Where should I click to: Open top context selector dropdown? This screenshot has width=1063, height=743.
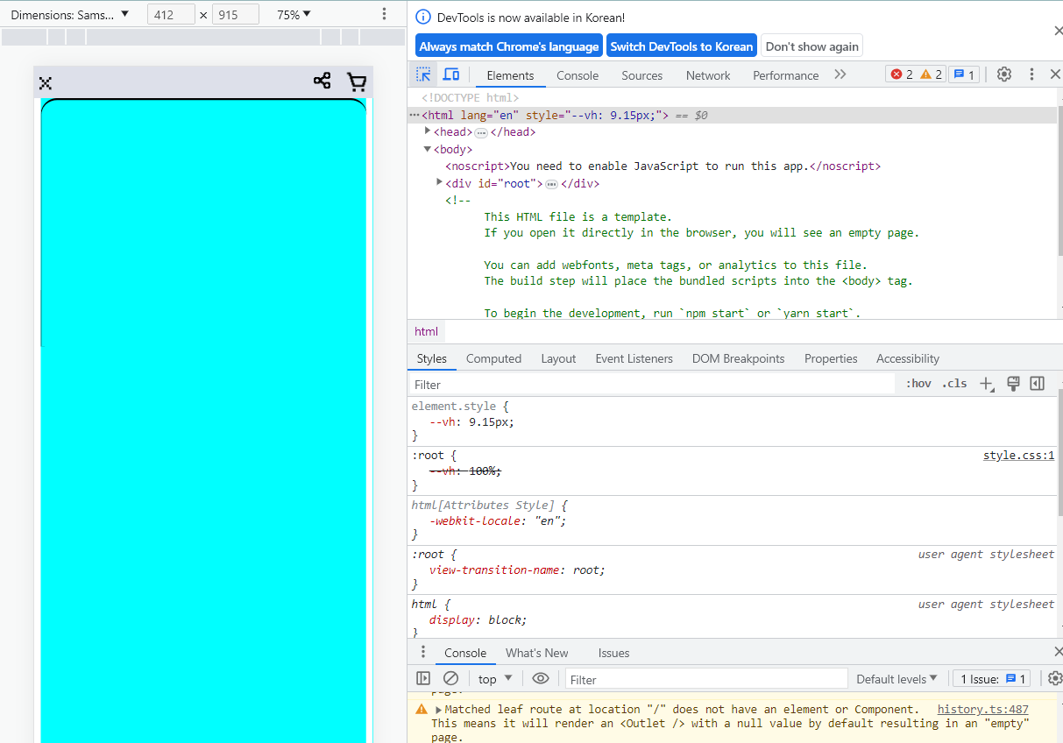click(495, 679)
